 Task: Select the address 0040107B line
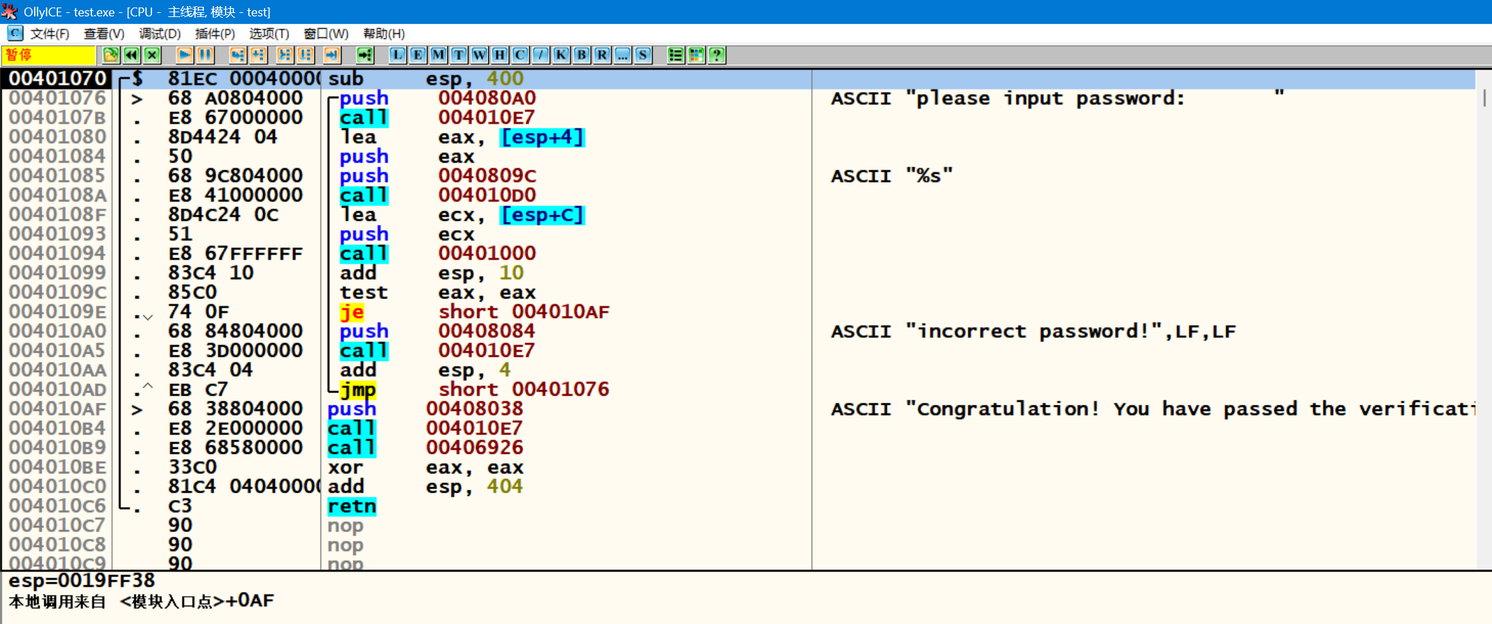point(57,118)
